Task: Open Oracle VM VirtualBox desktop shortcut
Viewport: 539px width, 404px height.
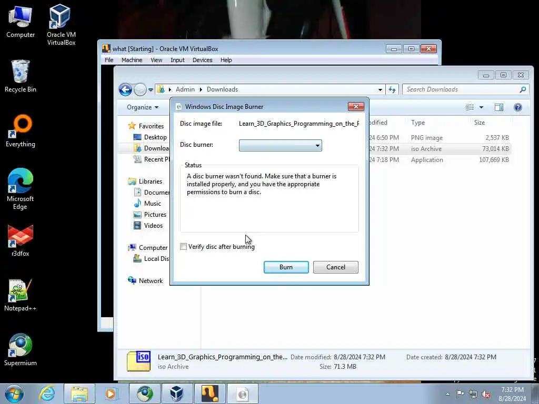Action: coord(61,25)
